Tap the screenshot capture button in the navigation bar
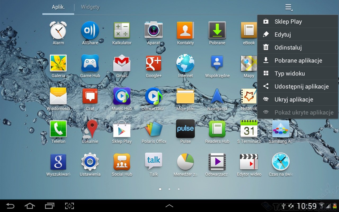The height and width of the screenshot is (212, 339). coord(69,206)
